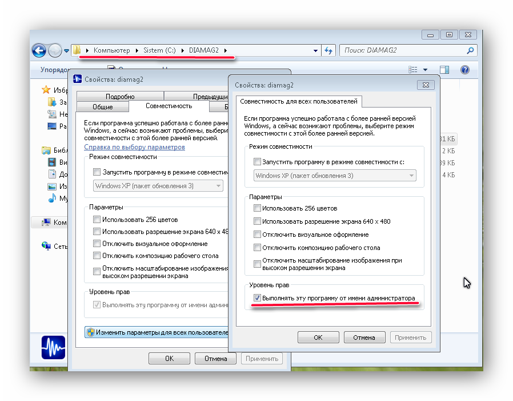Click the folder icon in the address bar

(77, 50)
